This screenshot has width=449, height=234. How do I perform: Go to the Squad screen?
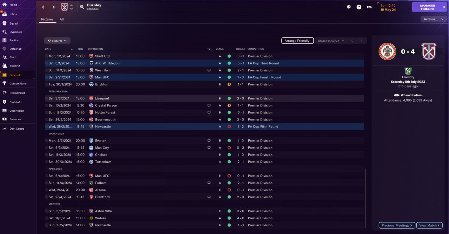click(18, 23)
